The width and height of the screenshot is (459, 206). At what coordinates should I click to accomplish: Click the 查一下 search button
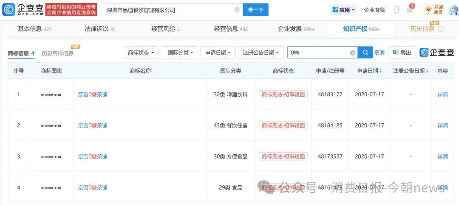[255, 10]
